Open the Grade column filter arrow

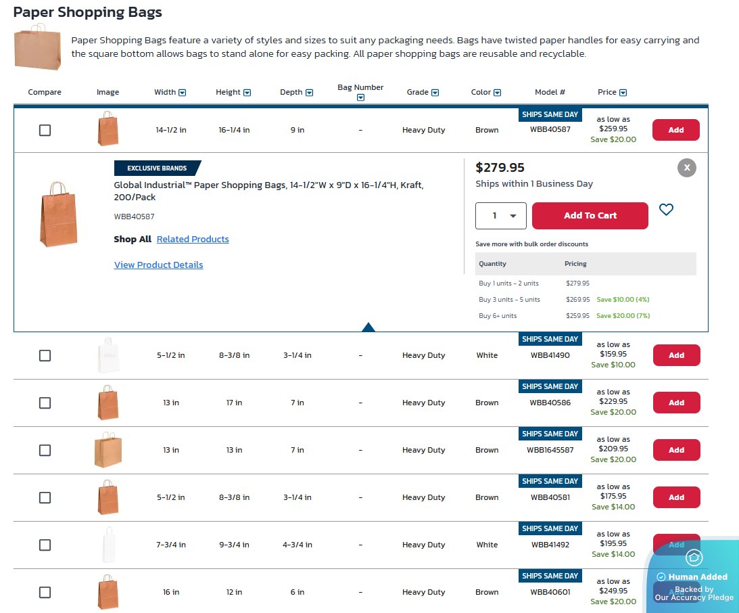click(435, 93)
